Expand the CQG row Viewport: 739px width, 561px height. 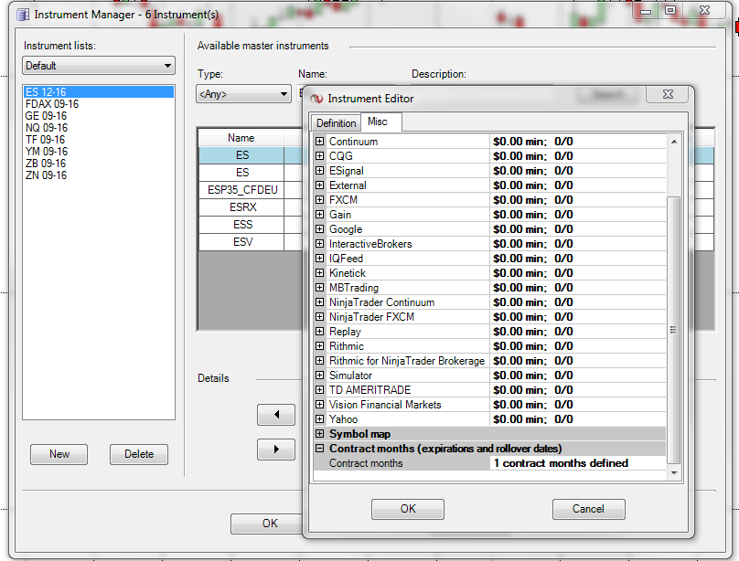click(x=319, y=155)
